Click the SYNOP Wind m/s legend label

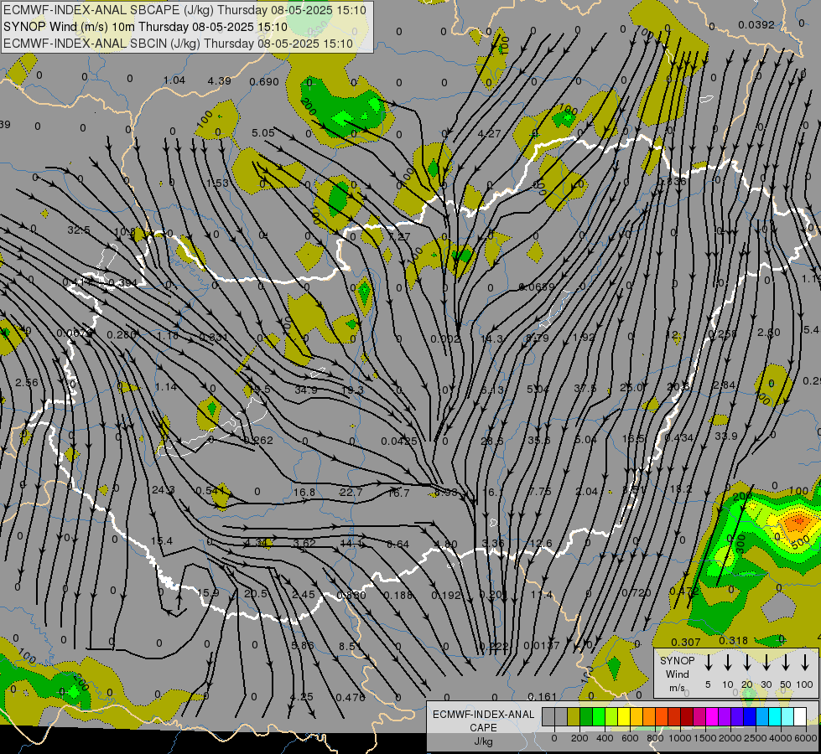tap(677, 674)
